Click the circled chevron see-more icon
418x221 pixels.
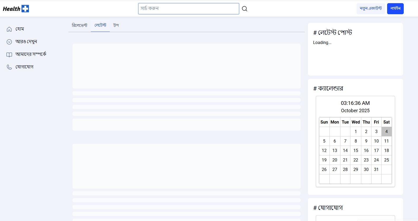[9, 42]
